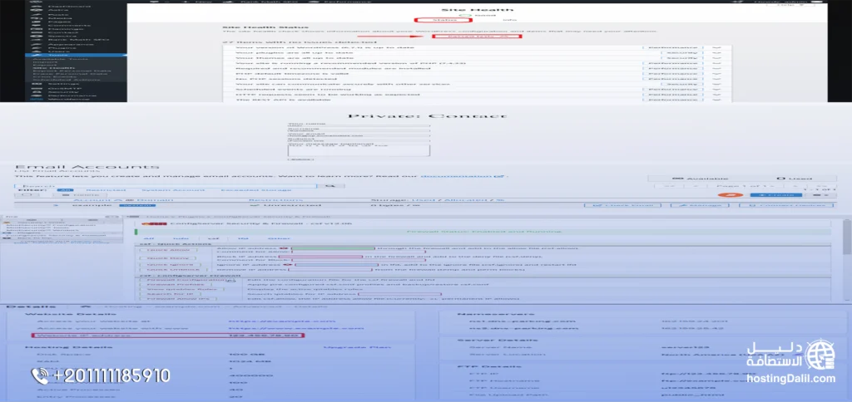The height and width of the screenshot is (402, 852).
Task: Click Check Email for example account
Action: pos(622,205)
